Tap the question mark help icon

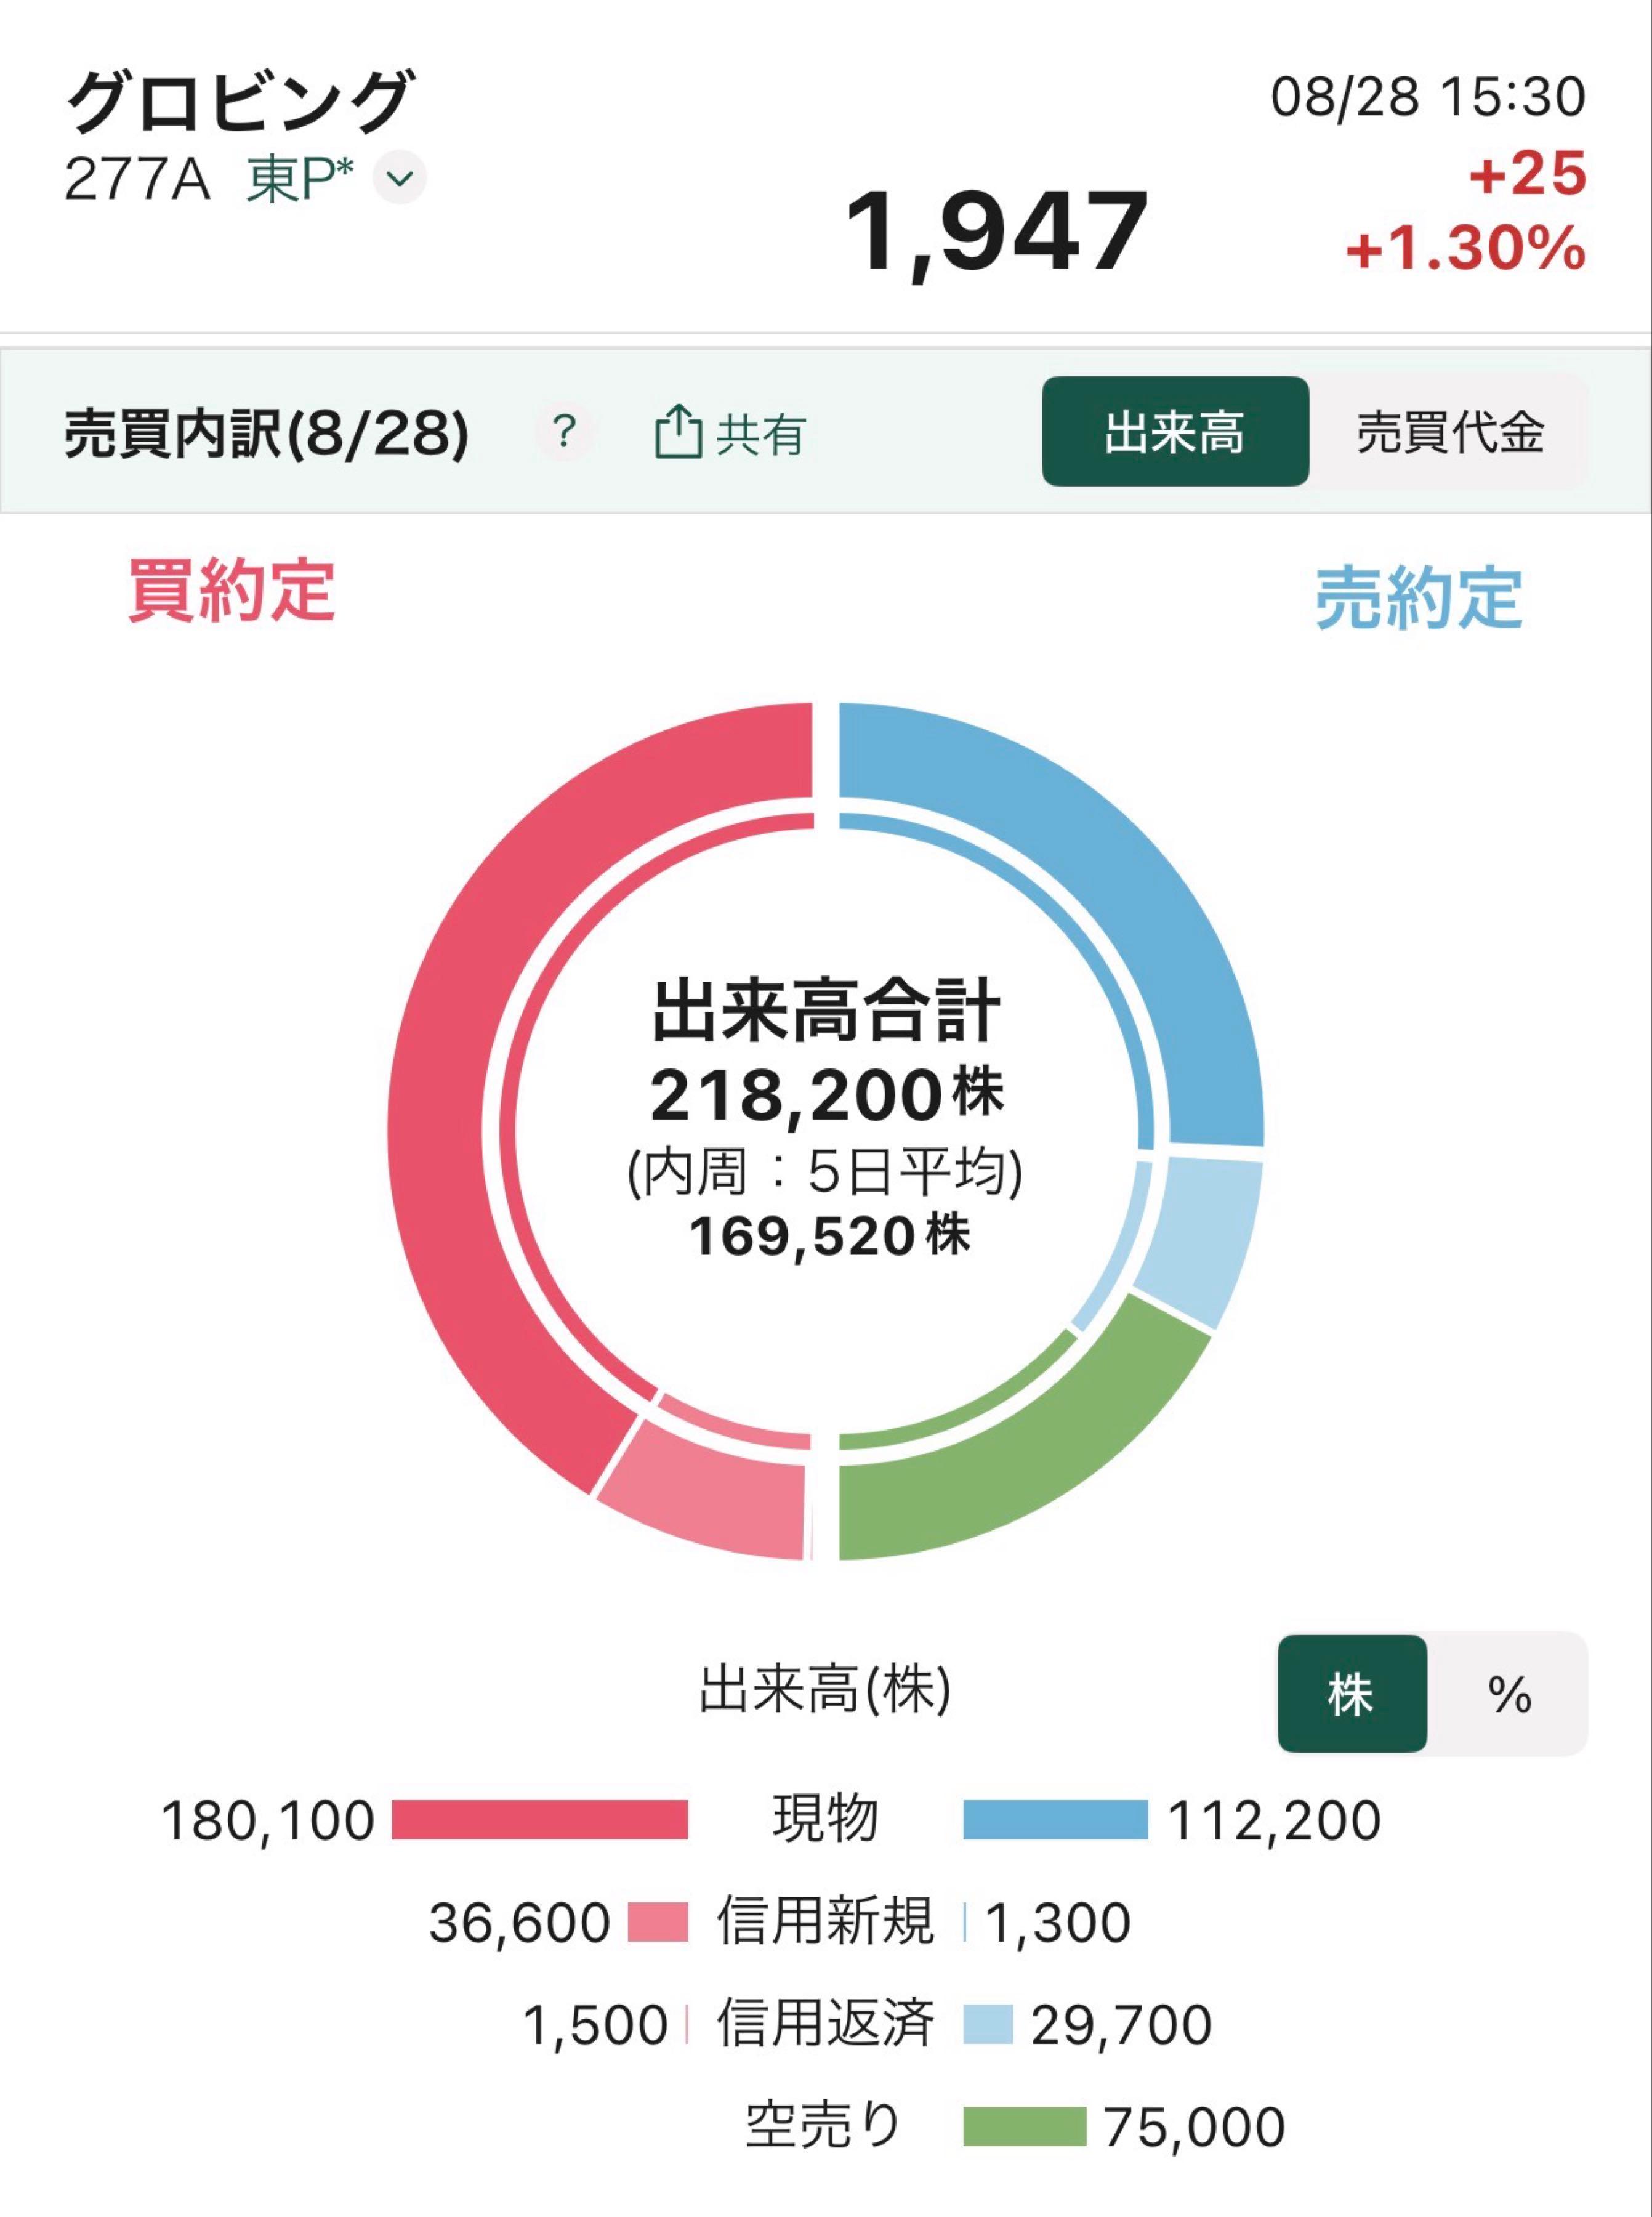pyautogui.click(x=565, y=432)
